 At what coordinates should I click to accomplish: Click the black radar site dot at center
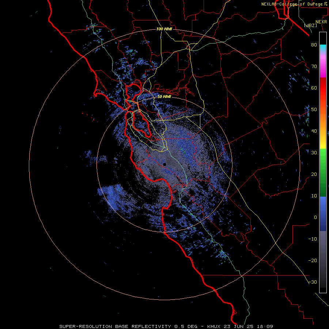coord(164,164)
